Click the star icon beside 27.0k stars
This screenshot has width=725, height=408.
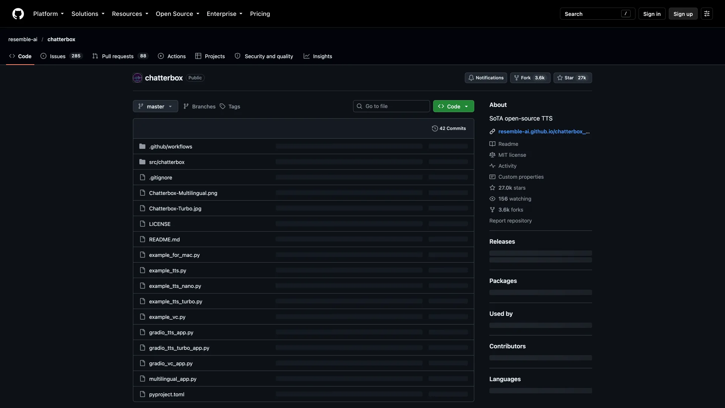pos(492,188)
